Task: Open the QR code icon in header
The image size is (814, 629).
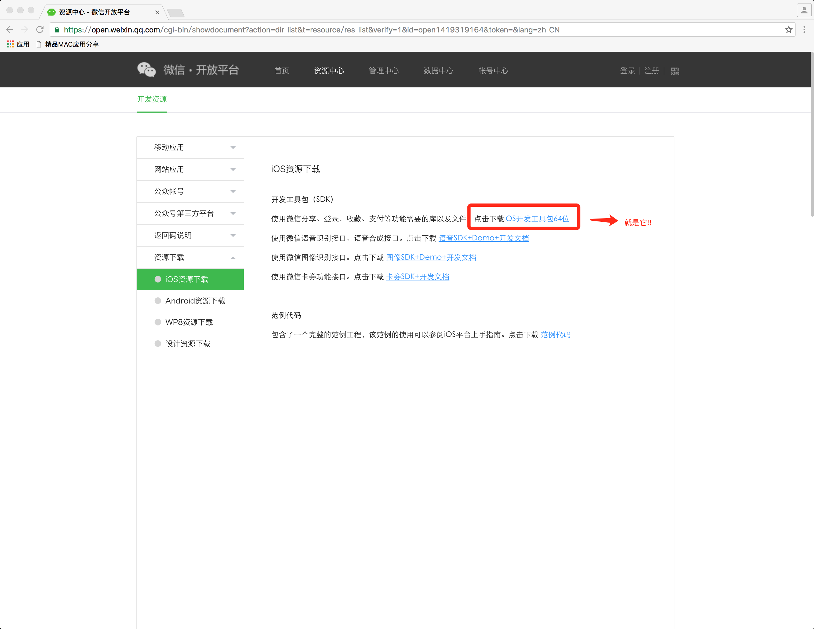Action: [675, 71]
